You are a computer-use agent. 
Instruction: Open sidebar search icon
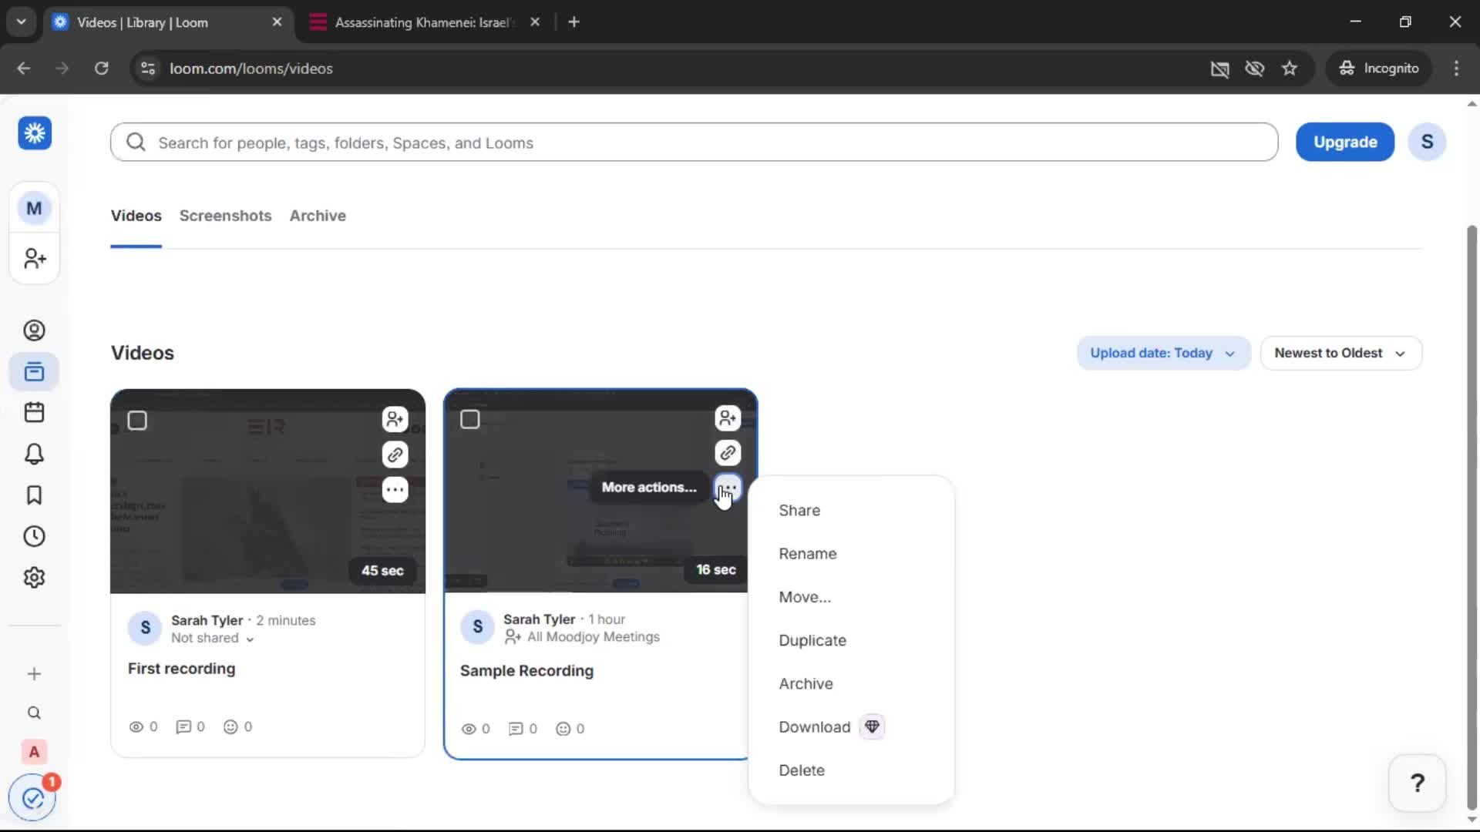click(34, 713)
